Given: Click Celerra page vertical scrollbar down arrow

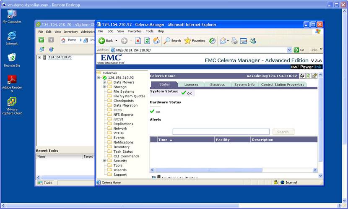Looking at the screenshot, I should coord(320,176).
